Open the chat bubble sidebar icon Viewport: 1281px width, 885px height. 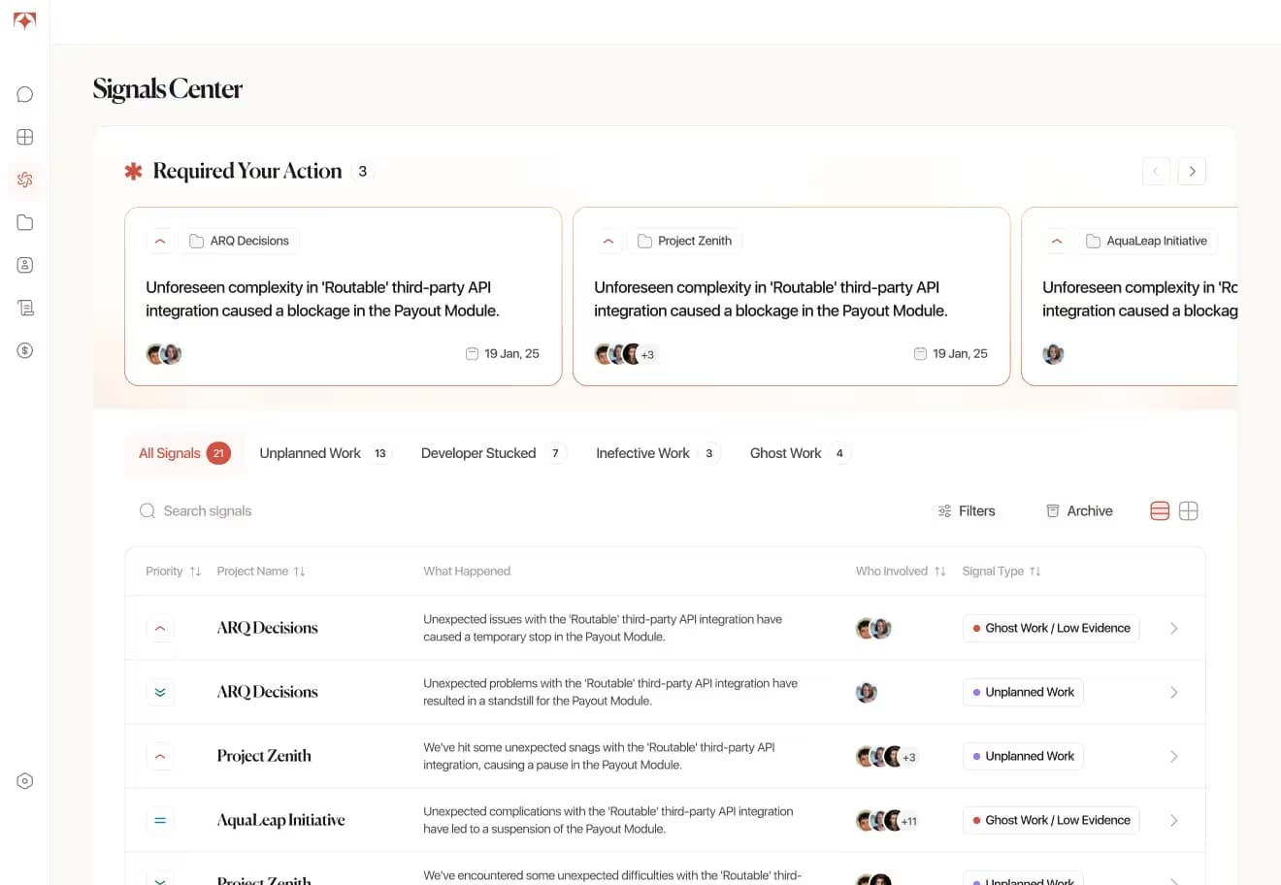[25, 94]
